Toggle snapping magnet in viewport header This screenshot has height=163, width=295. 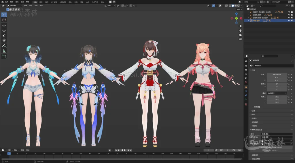(x=123, y=6)
